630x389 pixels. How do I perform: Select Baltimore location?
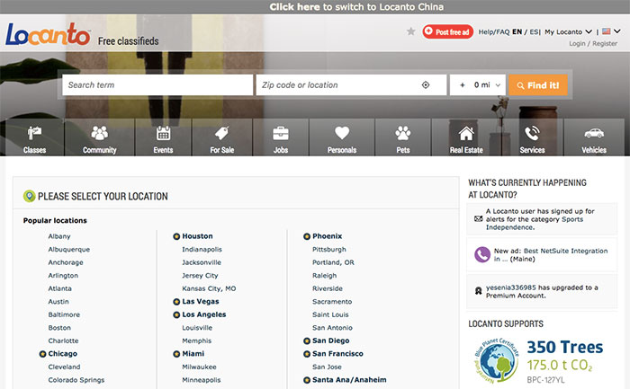point(64,314)
